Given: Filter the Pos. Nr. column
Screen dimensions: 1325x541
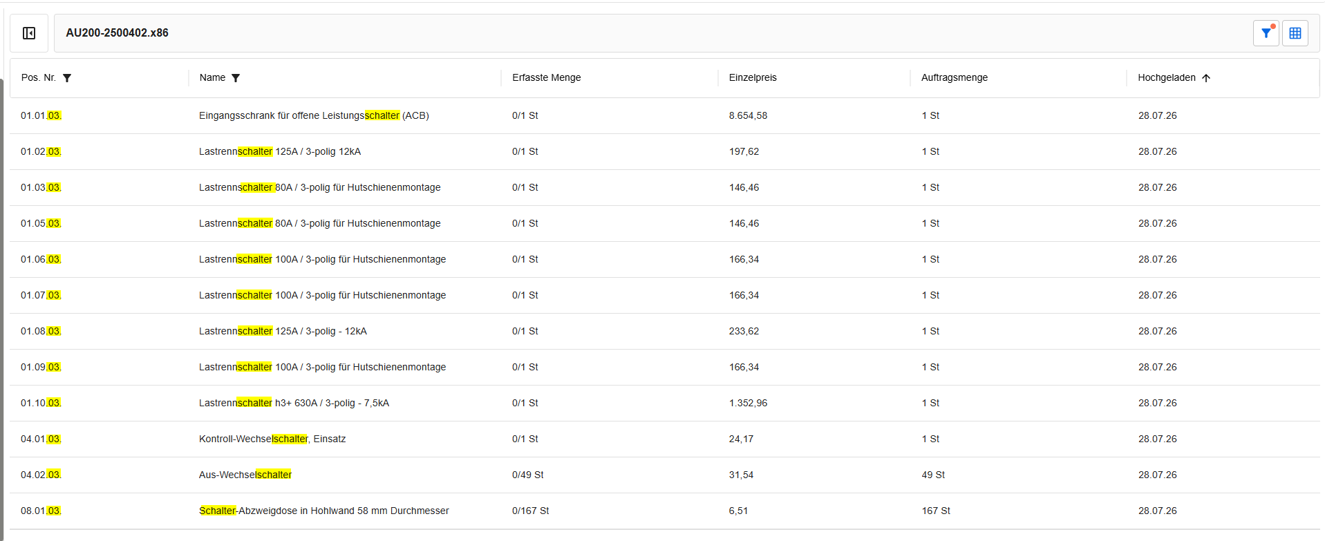Looking at the screenshot, I should coord(67,78).
